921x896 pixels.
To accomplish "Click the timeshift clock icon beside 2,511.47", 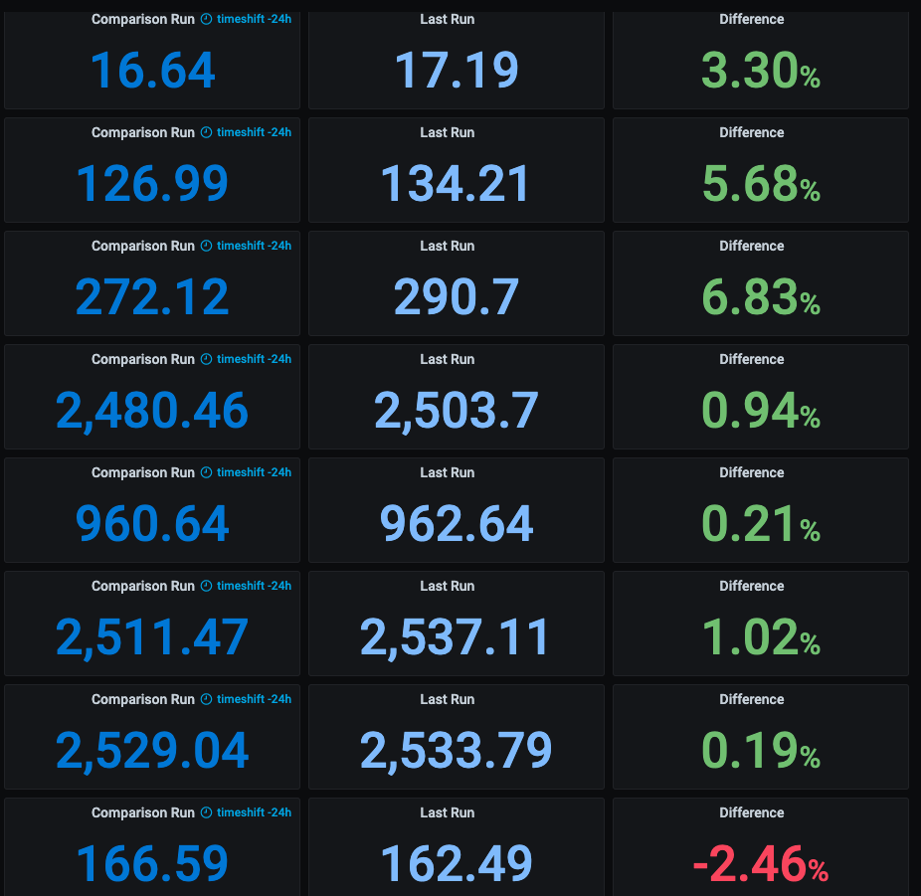I will tap(206, 586).
